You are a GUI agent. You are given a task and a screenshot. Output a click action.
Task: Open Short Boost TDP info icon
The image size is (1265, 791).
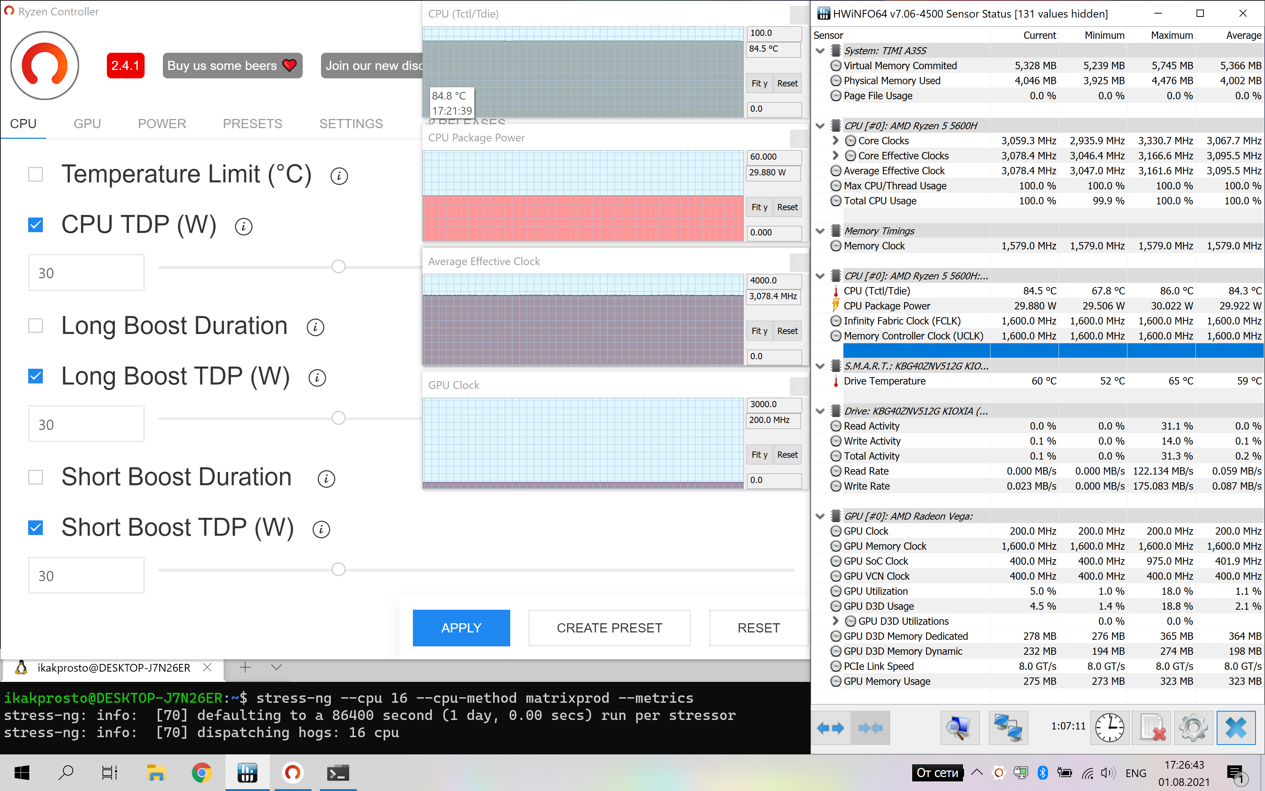[x=321, y=530]
